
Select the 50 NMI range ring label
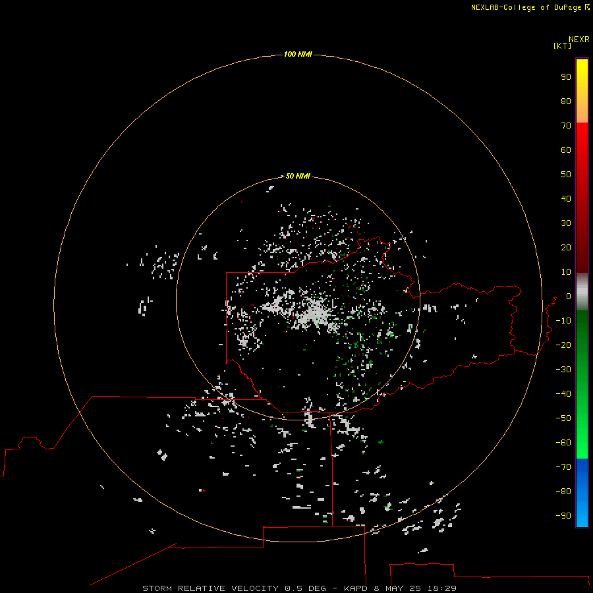click(x=298, y=176)
